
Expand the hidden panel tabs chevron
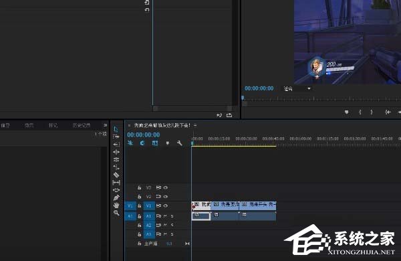tap(106, 125)
